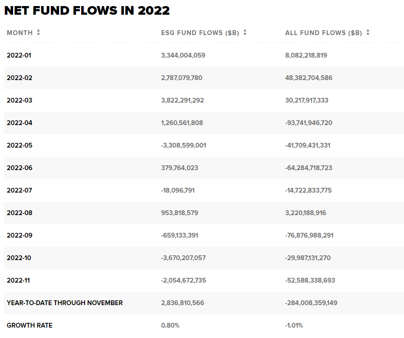Screen dimensions: 404x338
Task: Select the 2022-04 month cell
Action: coord(20,123)
